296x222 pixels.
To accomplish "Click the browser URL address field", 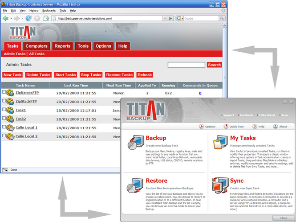I will tap(107, 18).
